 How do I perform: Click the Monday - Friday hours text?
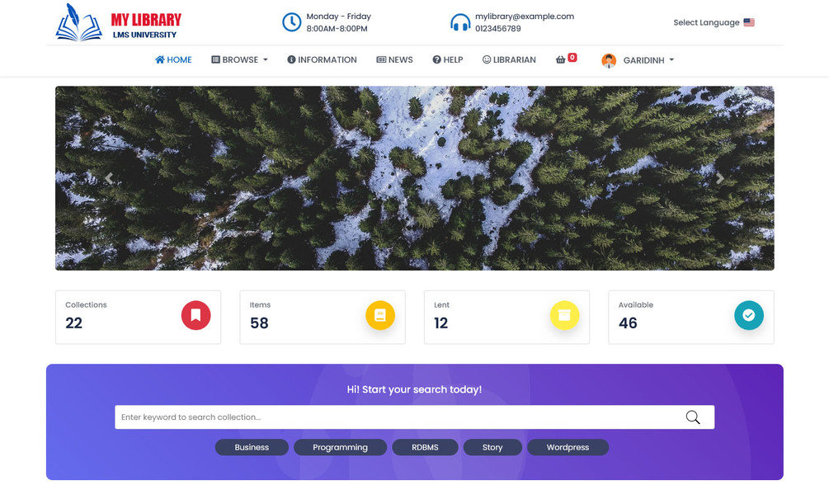[x=339, y=16]
